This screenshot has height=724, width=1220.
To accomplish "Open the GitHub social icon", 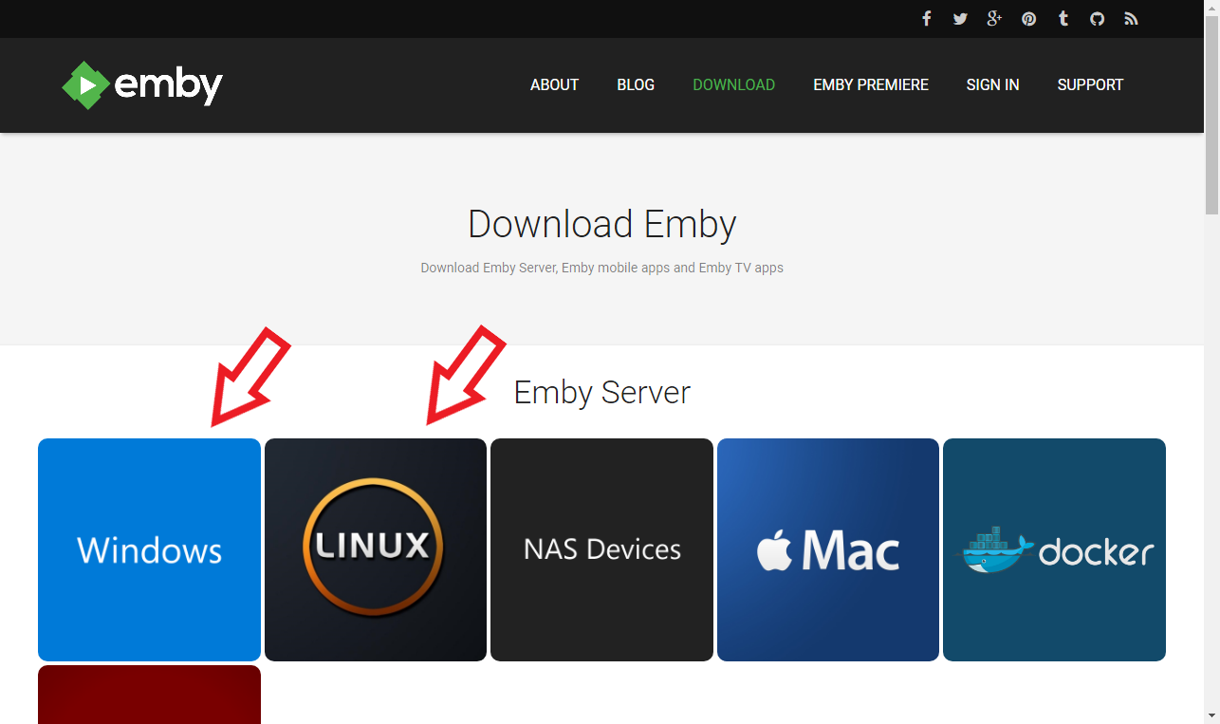I will [1097, 19].
